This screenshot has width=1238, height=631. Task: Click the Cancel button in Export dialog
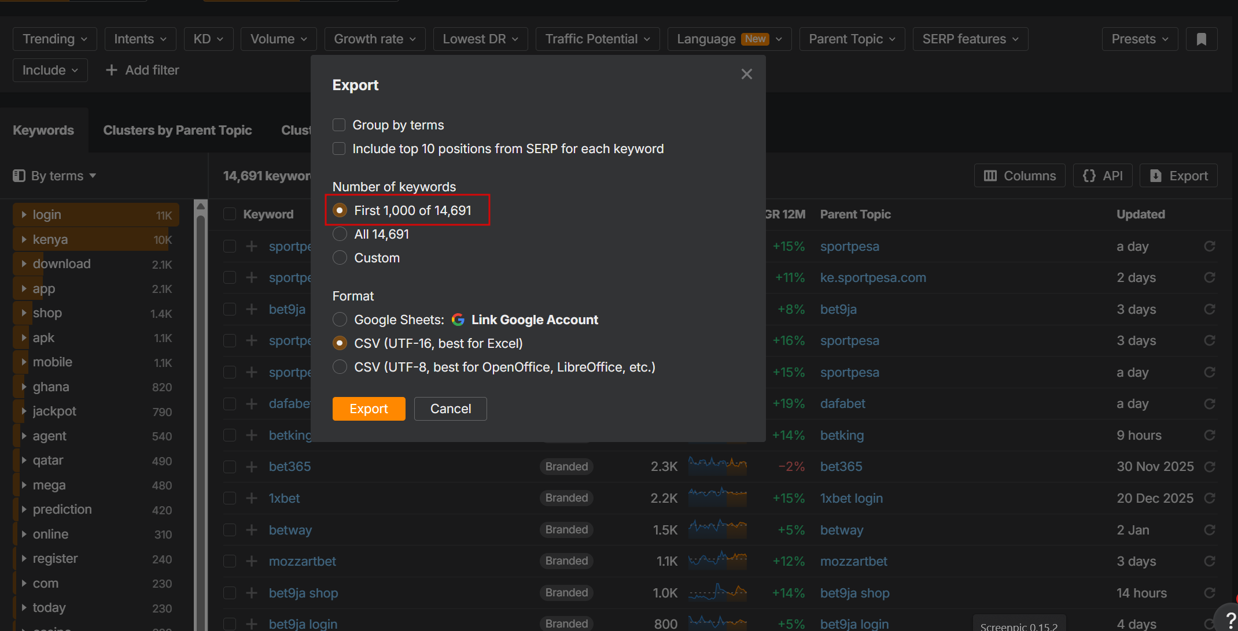[x=450, y=409]
